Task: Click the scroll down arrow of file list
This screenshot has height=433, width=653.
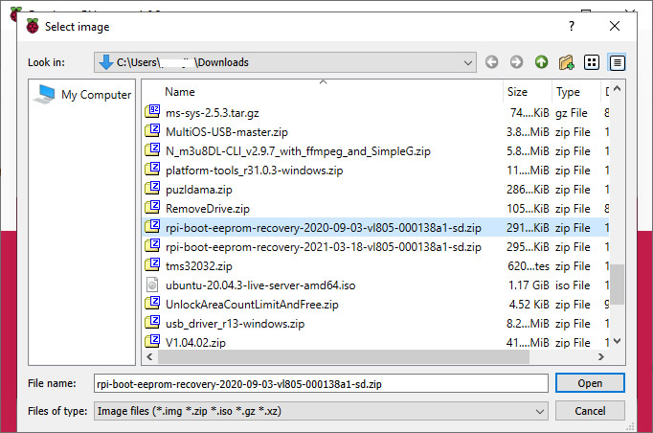Action: point(618,341)
